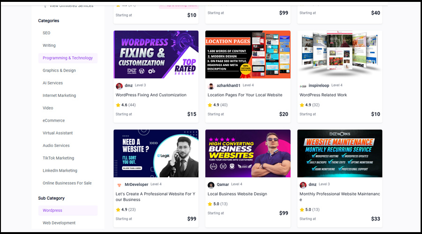Click azharkhan01 seller avatar icon
The image size is (422, 234).
pyautogui.click(x=211, y=86)
